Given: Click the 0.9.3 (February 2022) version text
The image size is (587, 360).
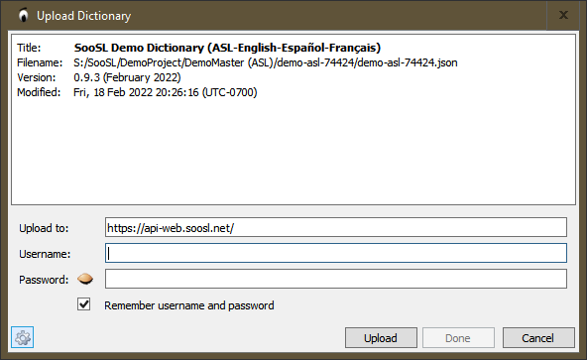Looking at the screenshot, I should point(127,77).
